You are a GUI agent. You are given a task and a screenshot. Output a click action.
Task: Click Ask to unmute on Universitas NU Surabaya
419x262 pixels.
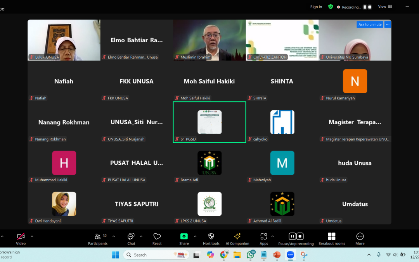tap(370, 24)
